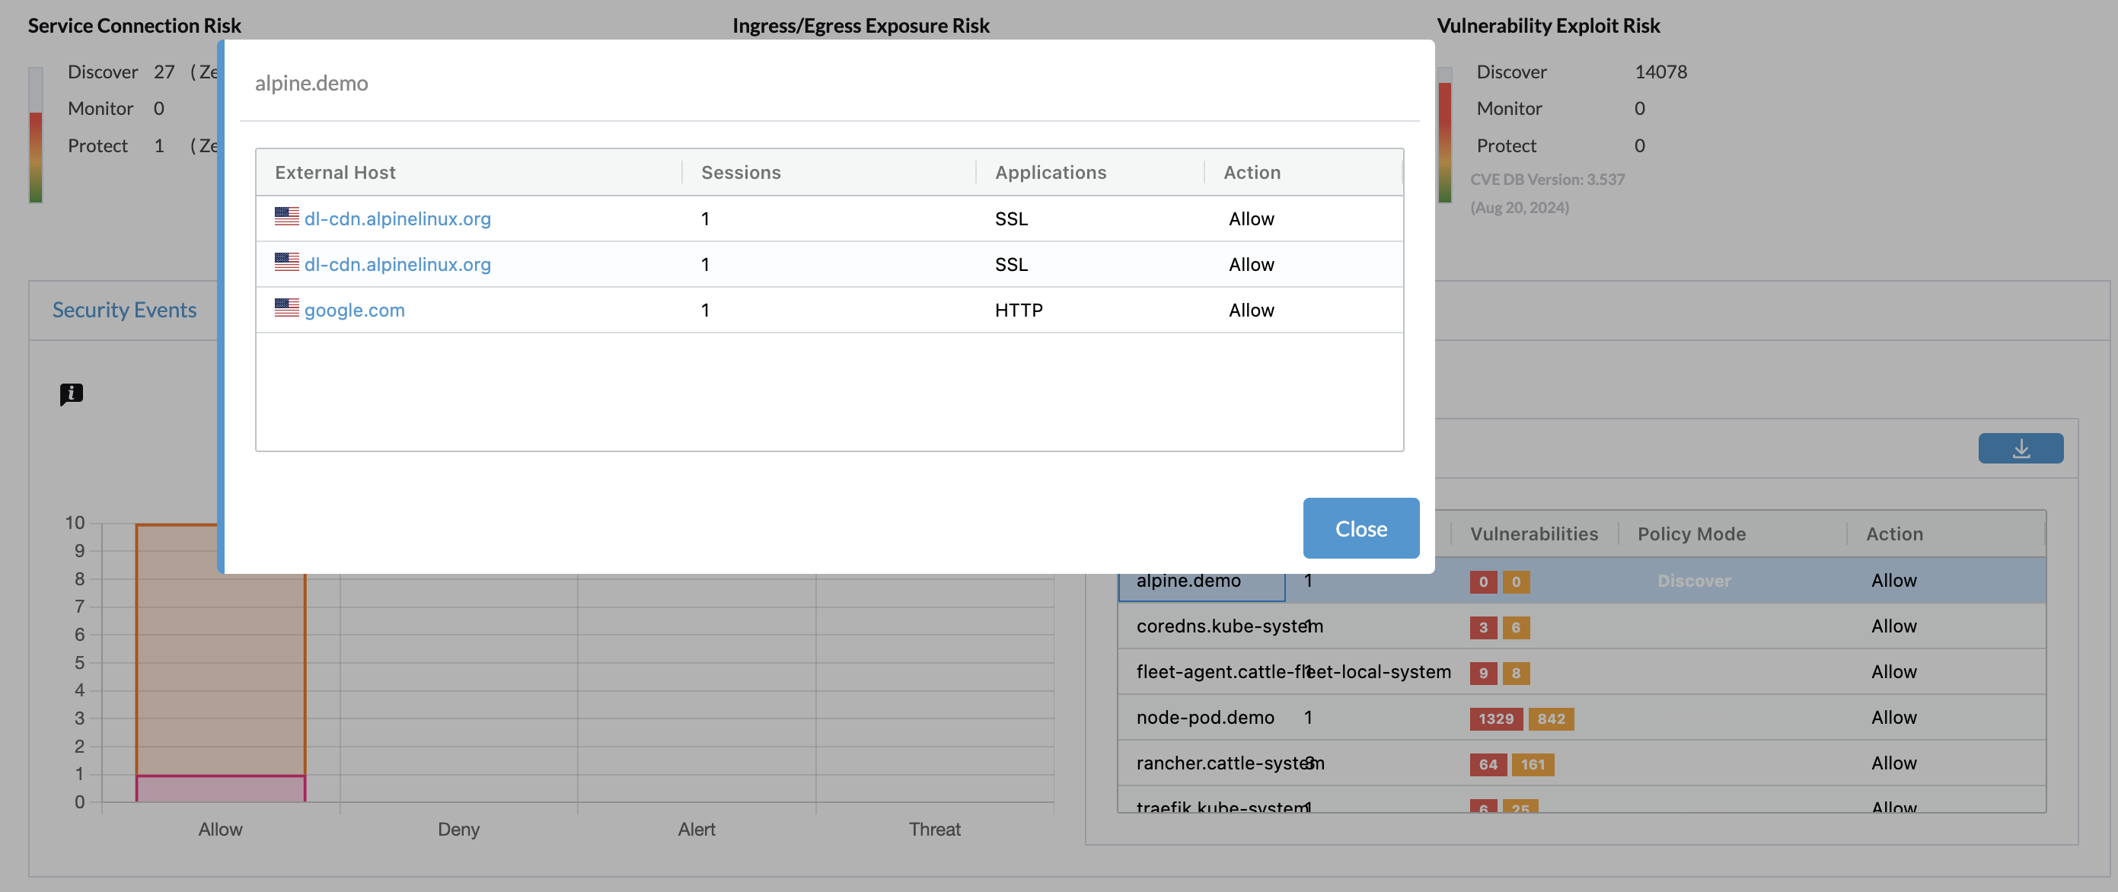Sort by External Host column header

point(336,173)
